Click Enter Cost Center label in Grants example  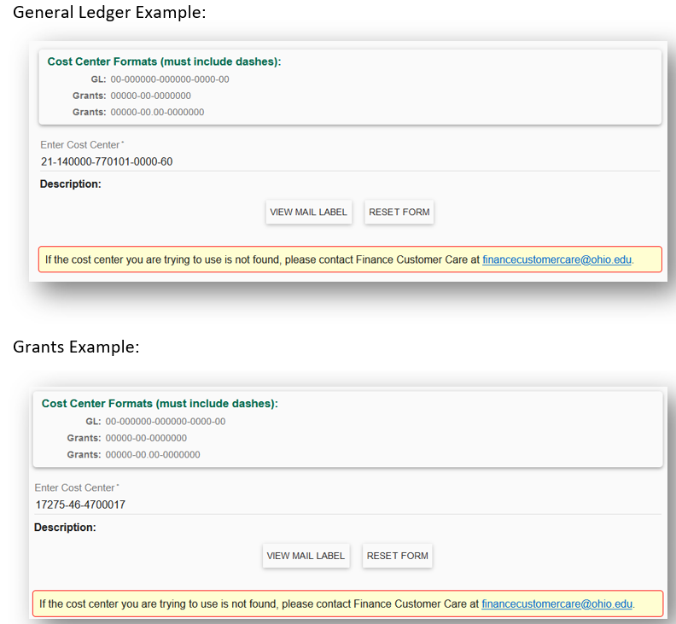point(76,488)
